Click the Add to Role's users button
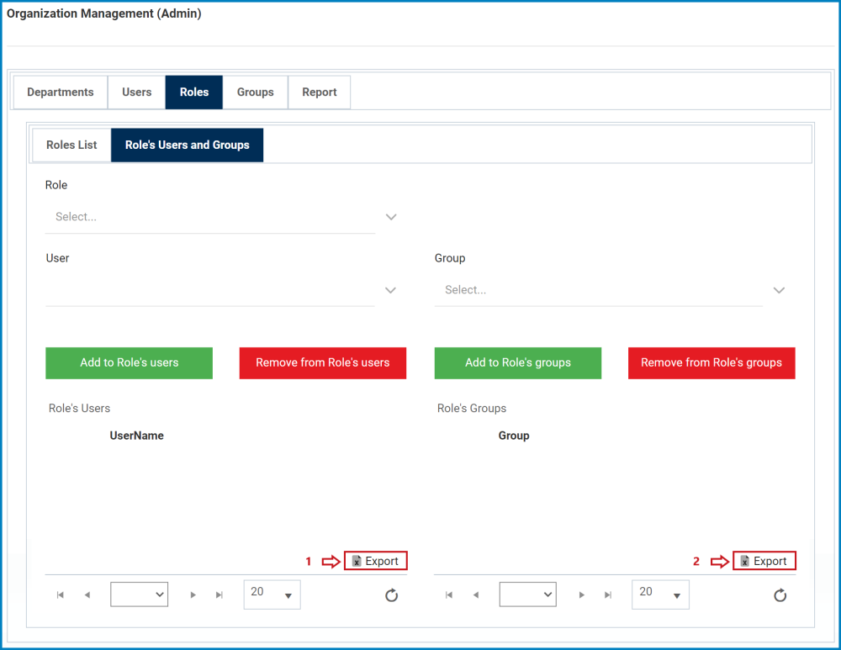Viewport: 841px width, 650px height. coord(129,362)
